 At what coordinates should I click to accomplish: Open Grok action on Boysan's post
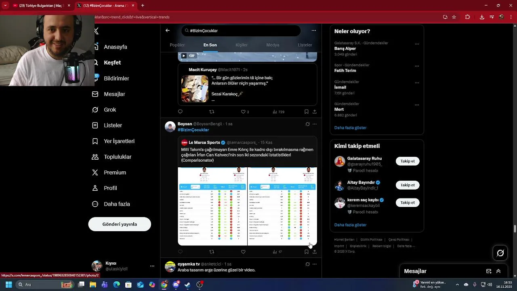[307, 124]
